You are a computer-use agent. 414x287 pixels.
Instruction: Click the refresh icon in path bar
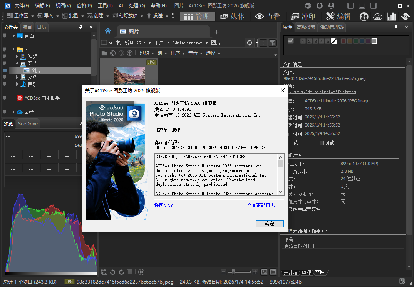[x=250, y=43]
